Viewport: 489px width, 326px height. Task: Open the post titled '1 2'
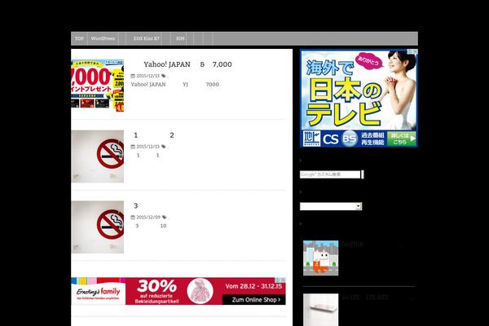click(x=154, y=135)
